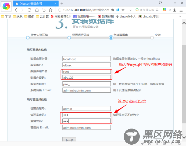
Task: Click the address bar URL field
Action: [86, 10]
